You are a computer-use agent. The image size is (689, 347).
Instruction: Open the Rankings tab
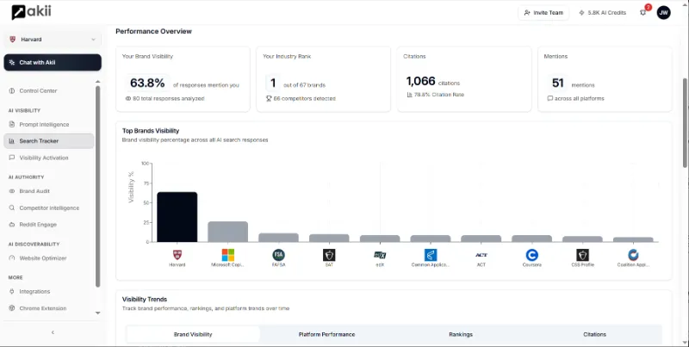pyautogui.click(x=461, y=334)
